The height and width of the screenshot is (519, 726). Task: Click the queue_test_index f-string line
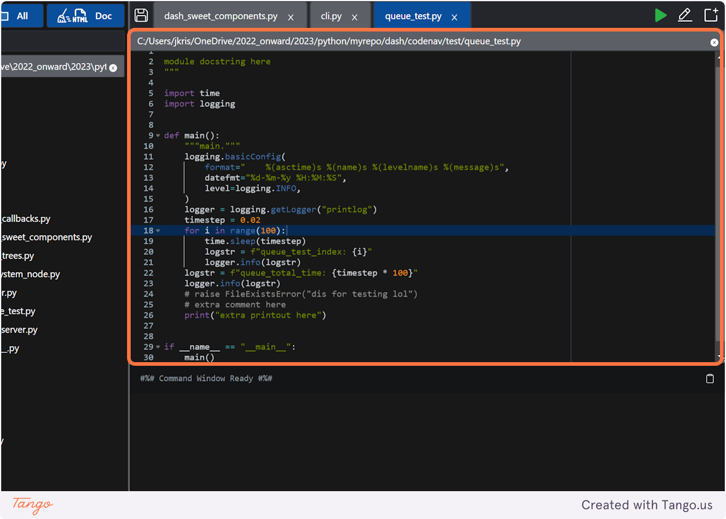tap(289, 252)
